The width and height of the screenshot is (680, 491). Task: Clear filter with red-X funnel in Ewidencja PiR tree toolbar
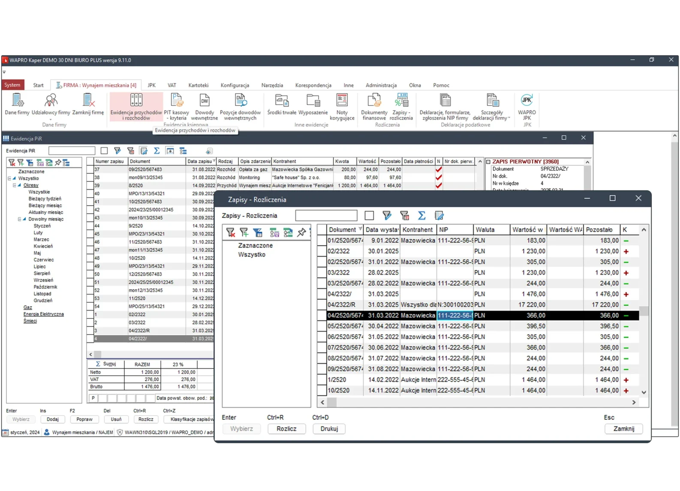12,163
